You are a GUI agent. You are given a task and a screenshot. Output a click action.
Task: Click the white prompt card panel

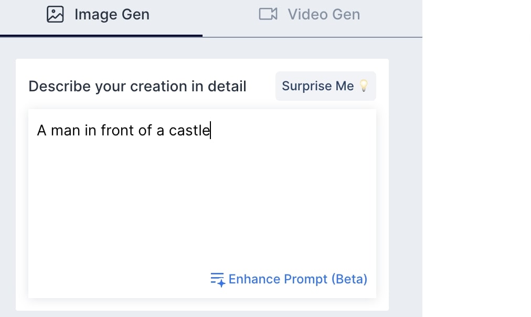(x=202, y=184)
